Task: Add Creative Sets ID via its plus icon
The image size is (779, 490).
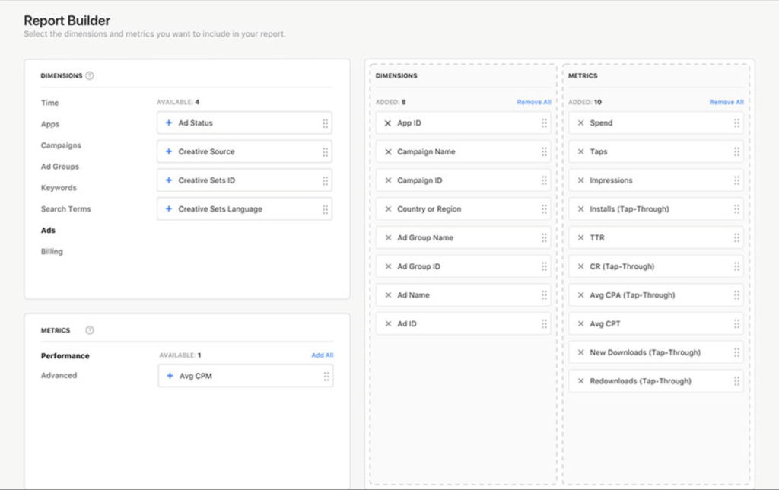Action: point(168,180)
